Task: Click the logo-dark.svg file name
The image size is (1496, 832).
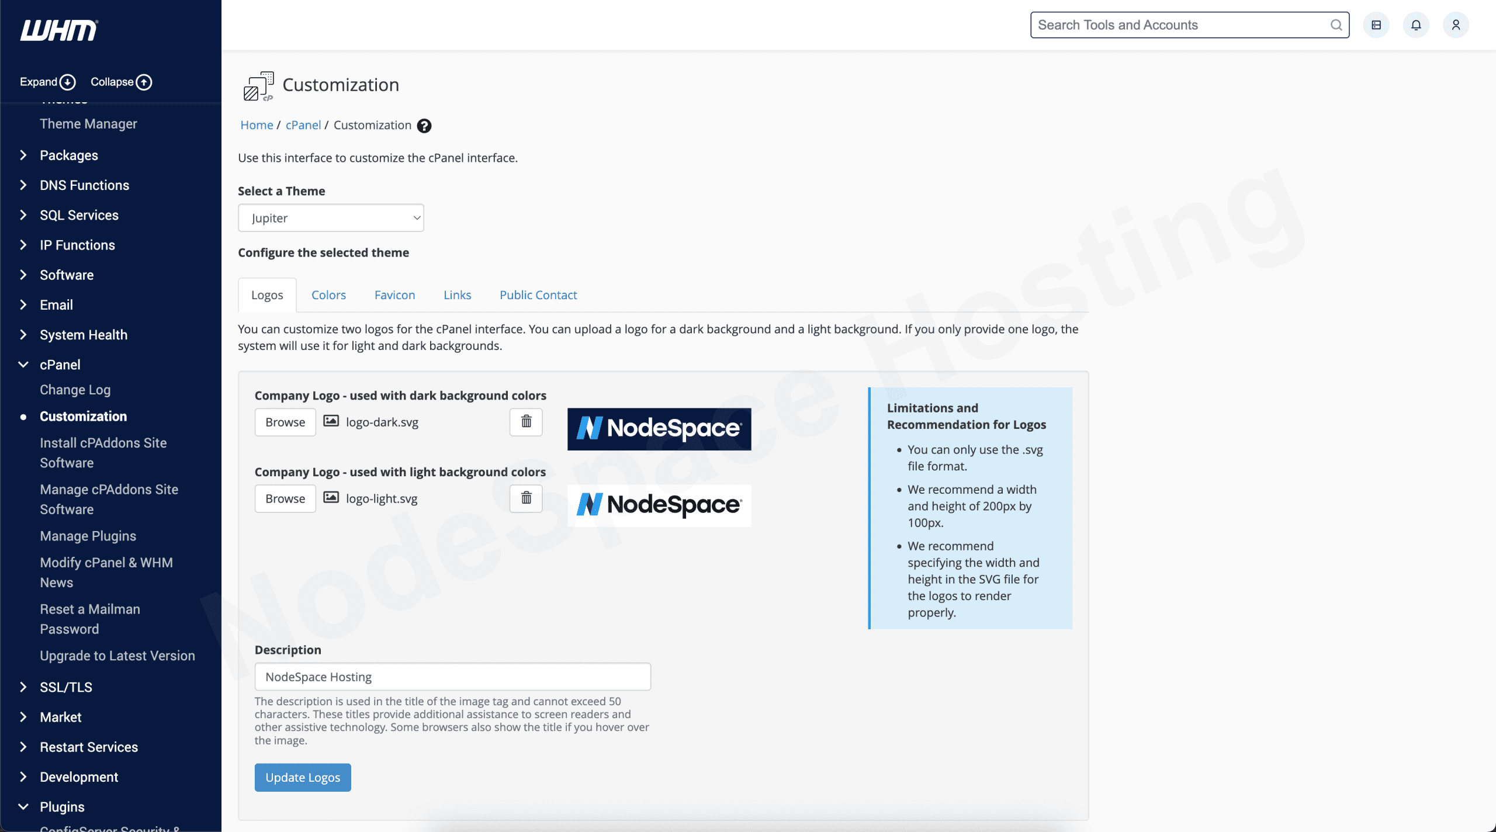Action: point(382,422)
